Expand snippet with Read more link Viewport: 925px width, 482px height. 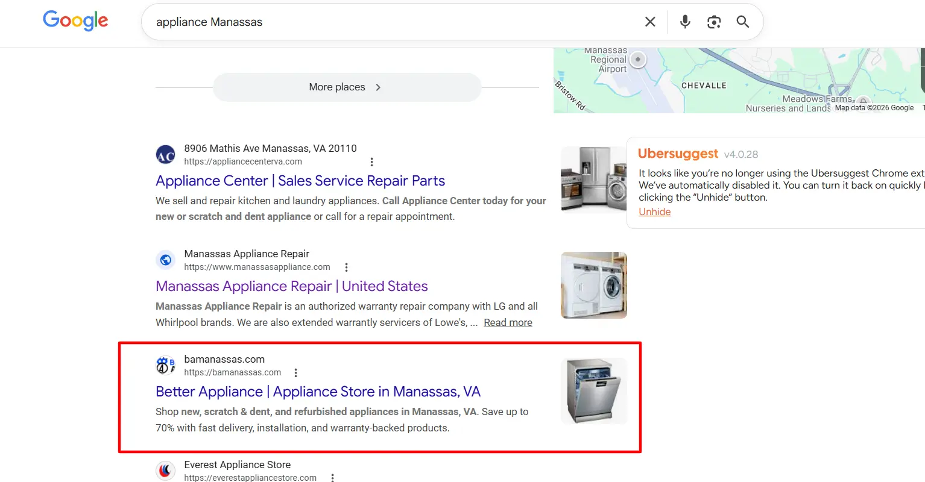pyautogui.click(x=508, y=323)
